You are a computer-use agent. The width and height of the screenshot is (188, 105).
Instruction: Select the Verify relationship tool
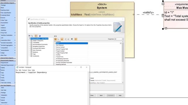tap(3, 78)
